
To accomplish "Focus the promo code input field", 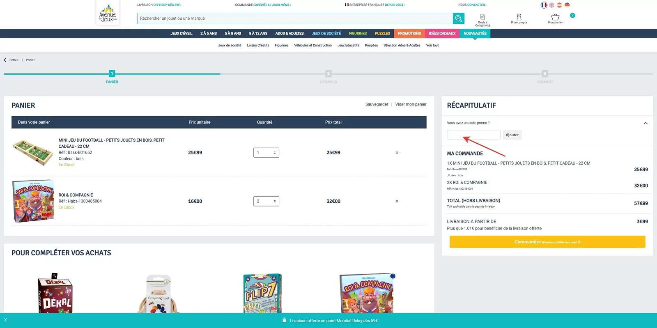I will tap(473, 135).
